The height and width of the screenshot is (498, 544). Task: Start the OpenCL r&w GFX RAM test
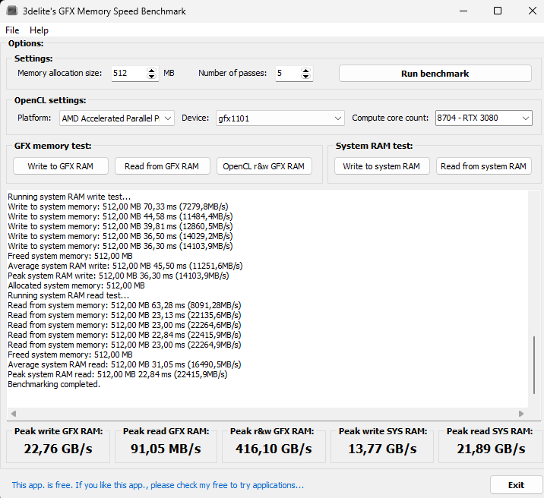click(x=264, y=166)
